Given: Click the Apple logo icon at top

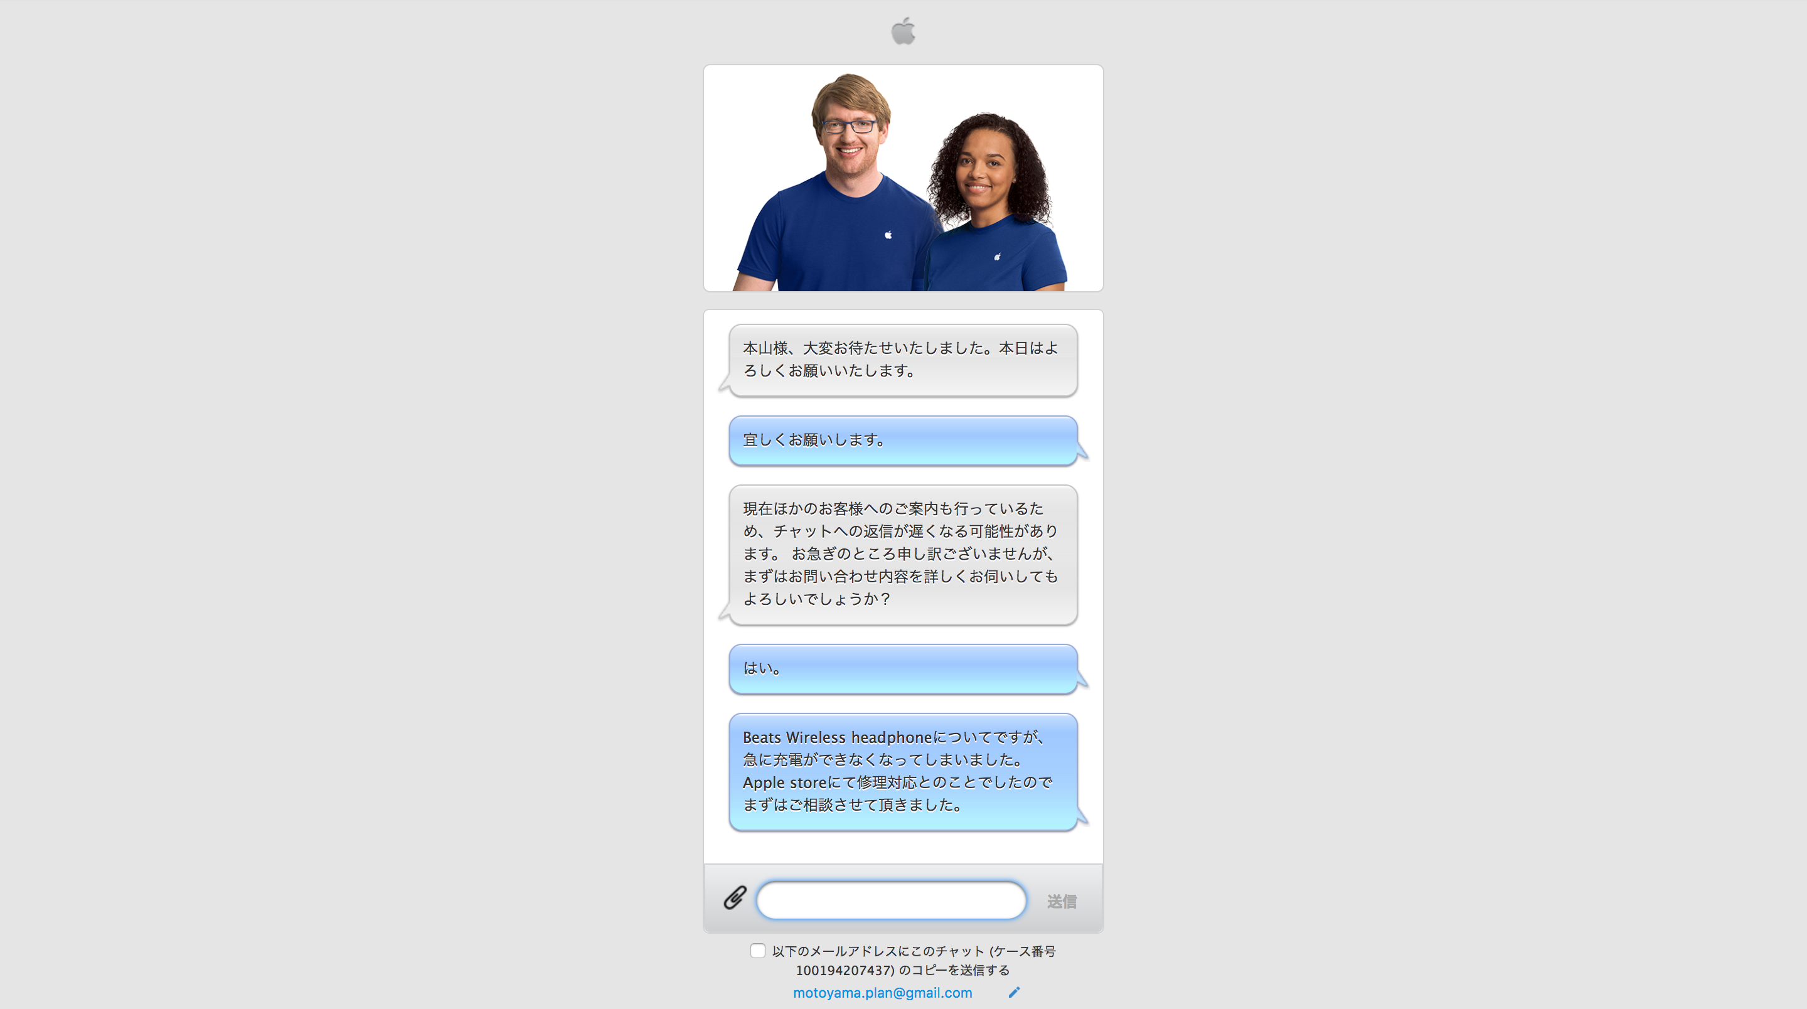Looking at the screenshot, I should coord(902,29).
